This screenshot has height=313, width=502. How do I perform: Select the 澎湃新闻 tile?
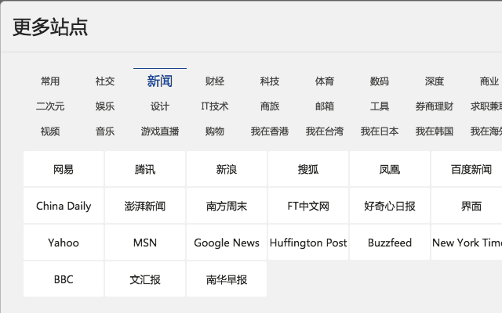145,206
